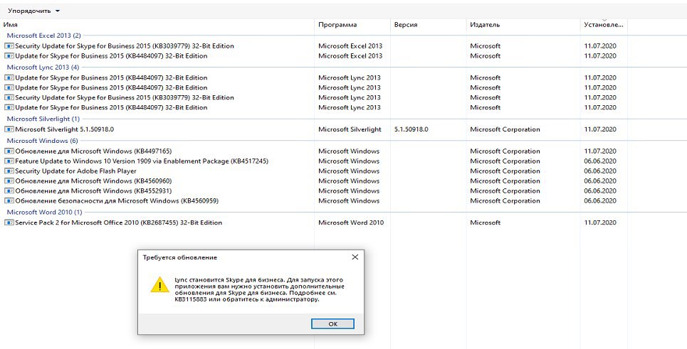Click the icon of update KB4560960

9,181
